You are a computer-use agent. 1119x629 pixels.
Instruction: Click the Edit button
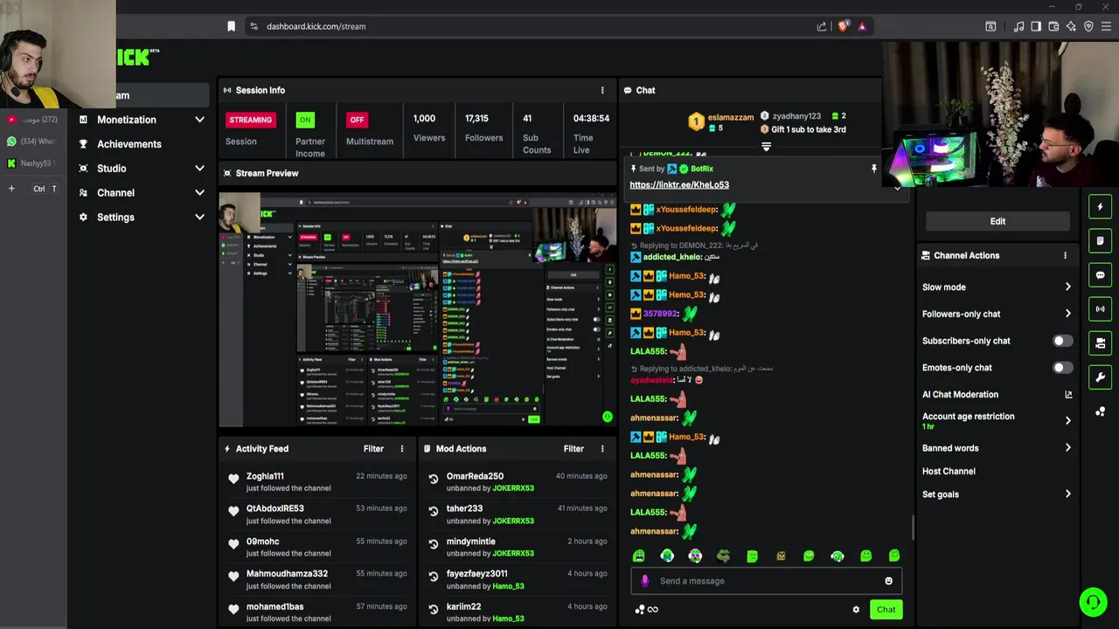pyautogui.click(x=997, y=221)
